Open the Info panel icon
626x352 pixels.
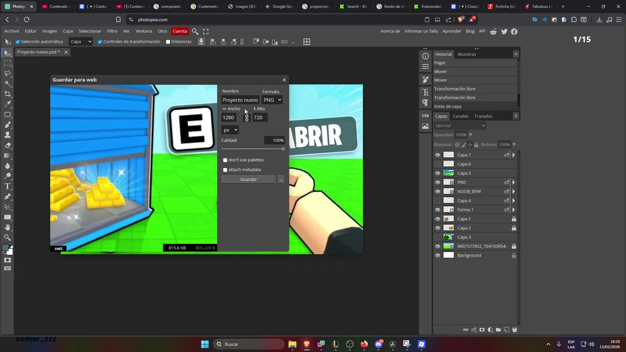[425, 56]
